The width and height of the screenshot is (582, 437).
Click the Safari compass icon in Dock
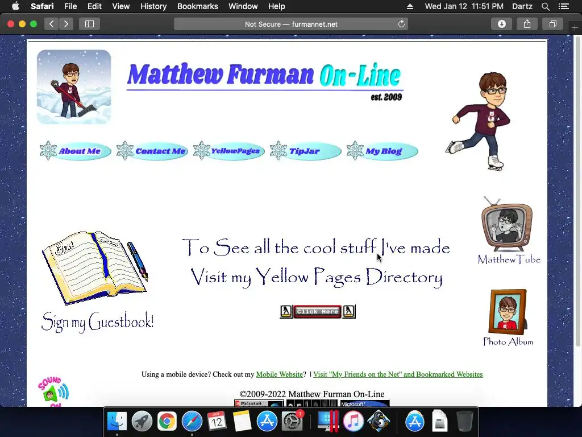[192, 422]
